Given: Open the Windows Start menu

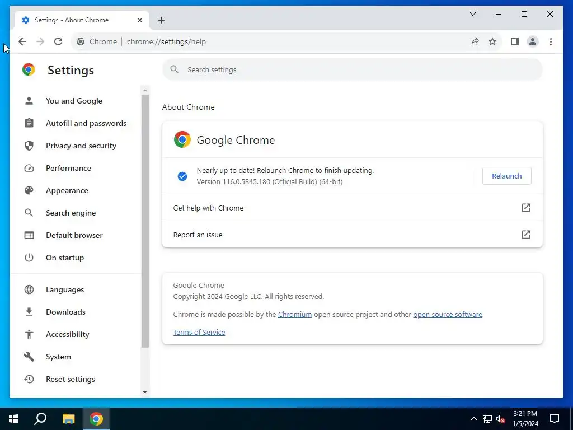Looking at the screenshot, I should 13,419.
